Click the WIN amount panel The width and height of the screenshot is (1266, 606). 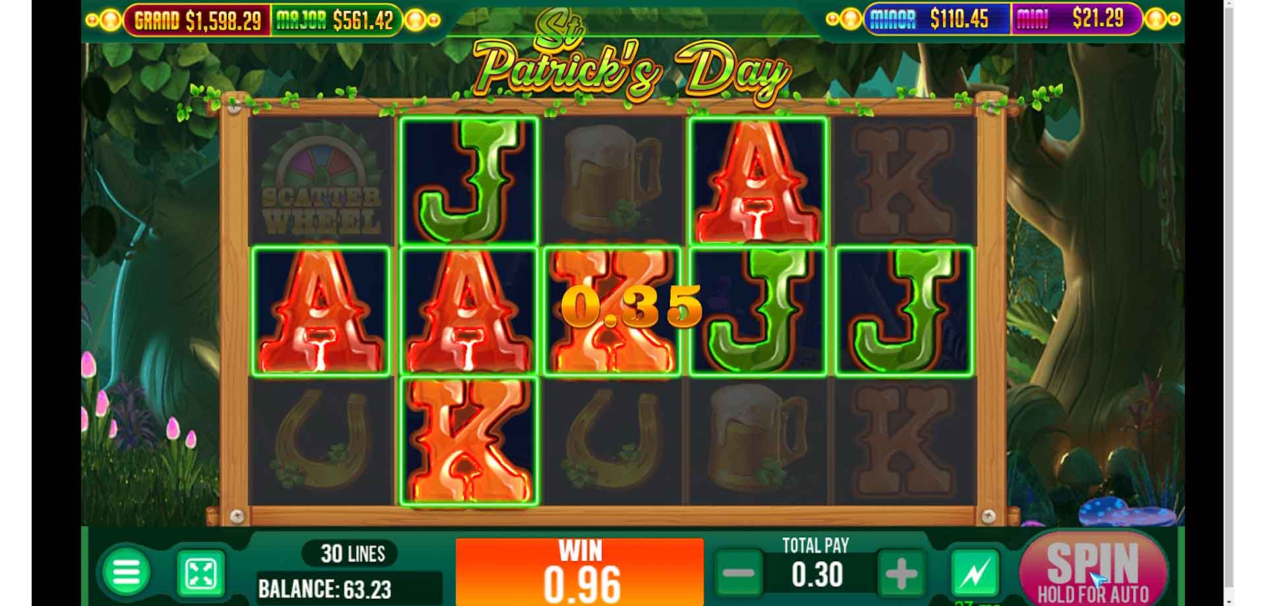tap(580, 572)
